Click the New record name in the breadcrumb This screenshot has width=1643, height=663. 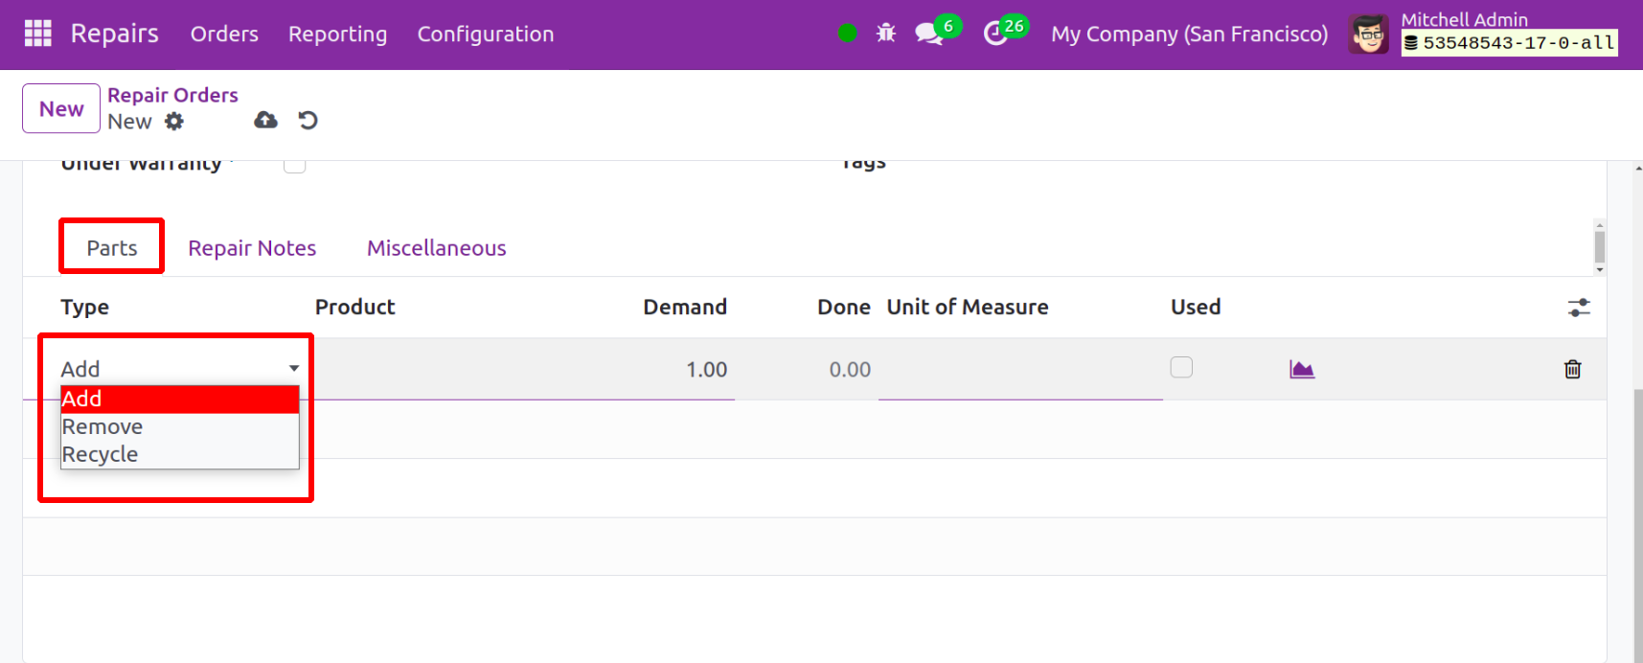tap(129, 122)
